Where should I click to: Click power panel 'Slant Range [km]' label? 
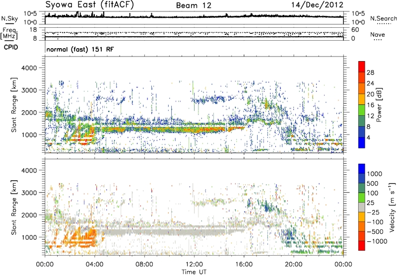pos(13,105)
